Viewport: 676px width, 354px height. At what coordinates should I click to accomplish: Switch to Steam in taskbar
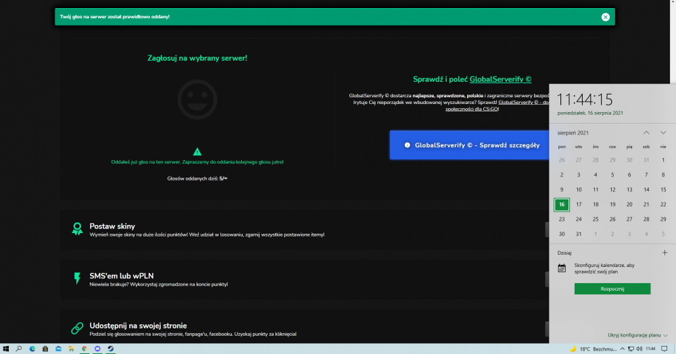point(111,349)
